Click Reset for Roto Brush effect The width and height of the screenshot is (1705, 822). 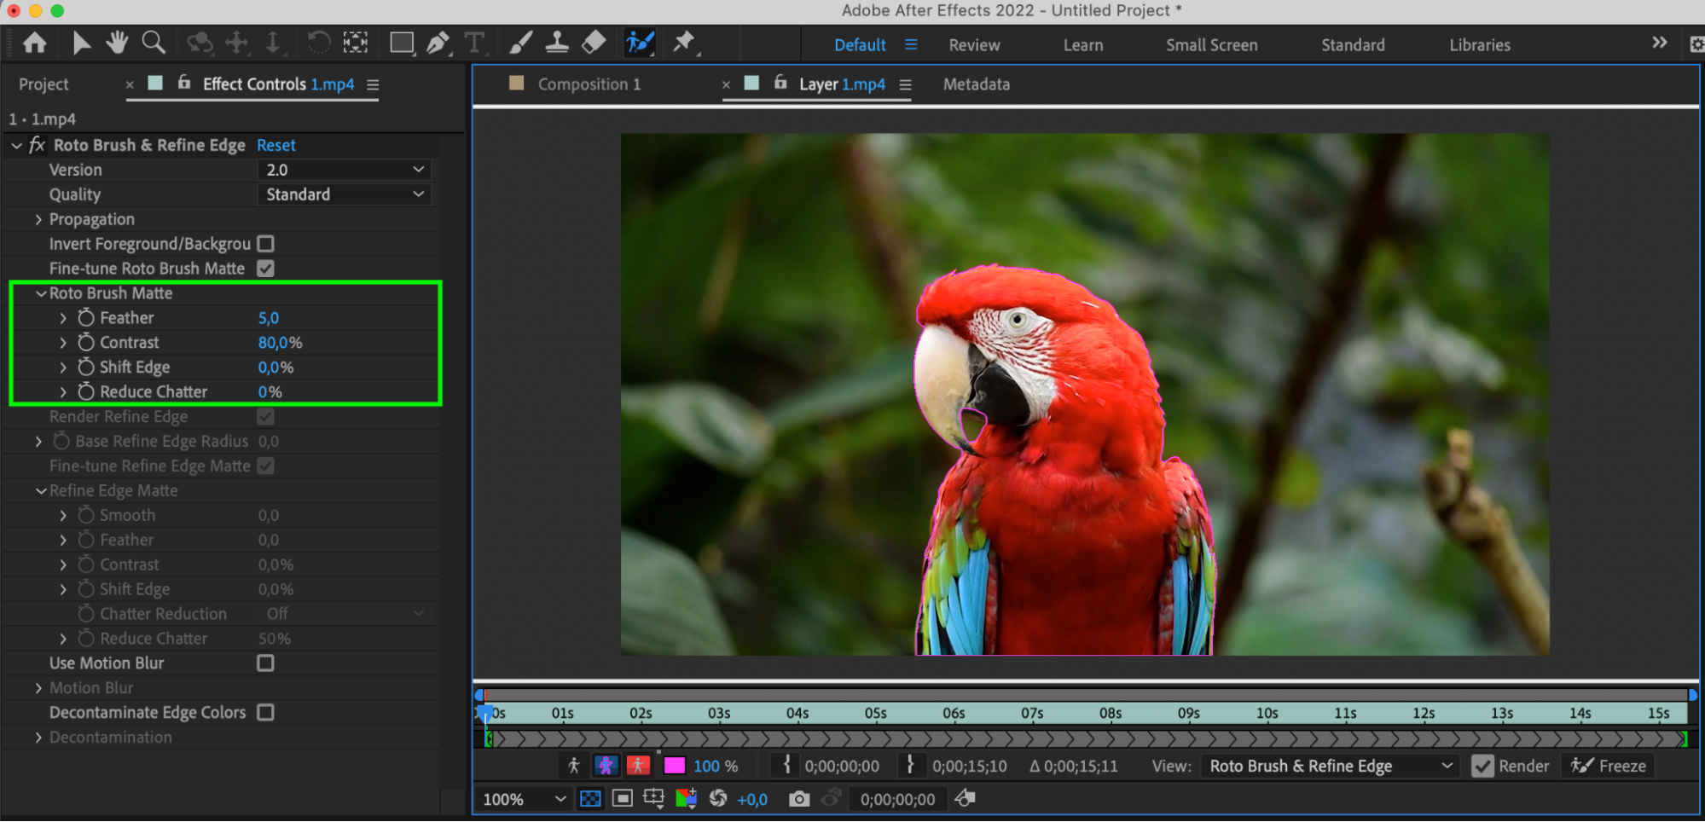[x=275, y=146]
